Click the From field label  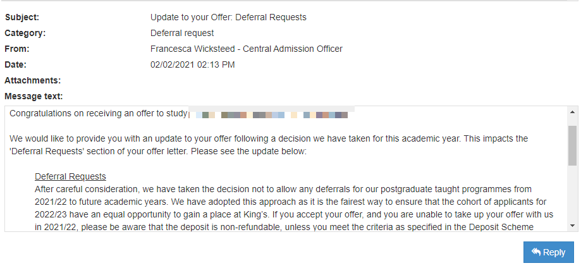pos(17,49)
